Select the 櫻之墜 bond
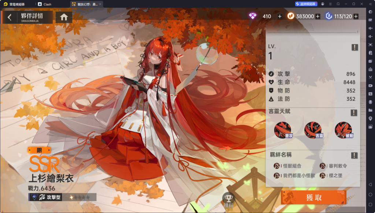This screenshot has width=375, height=213. pos(331,175)
